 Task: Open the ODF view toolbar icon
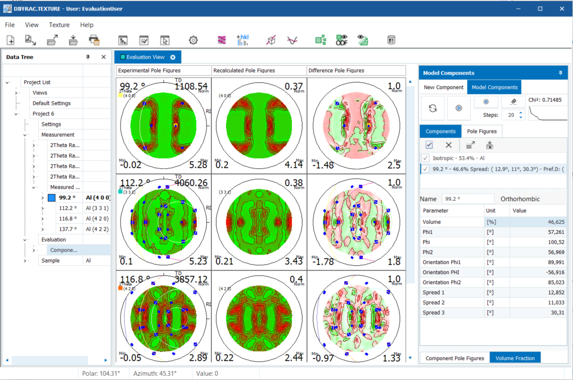(x=342, y=40)
